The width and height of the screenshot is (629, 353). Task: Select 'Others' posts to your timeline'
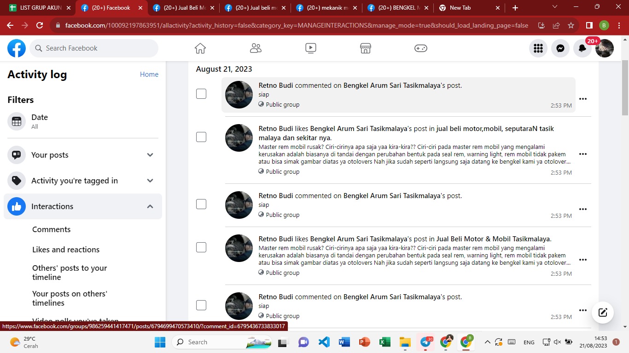70,273
